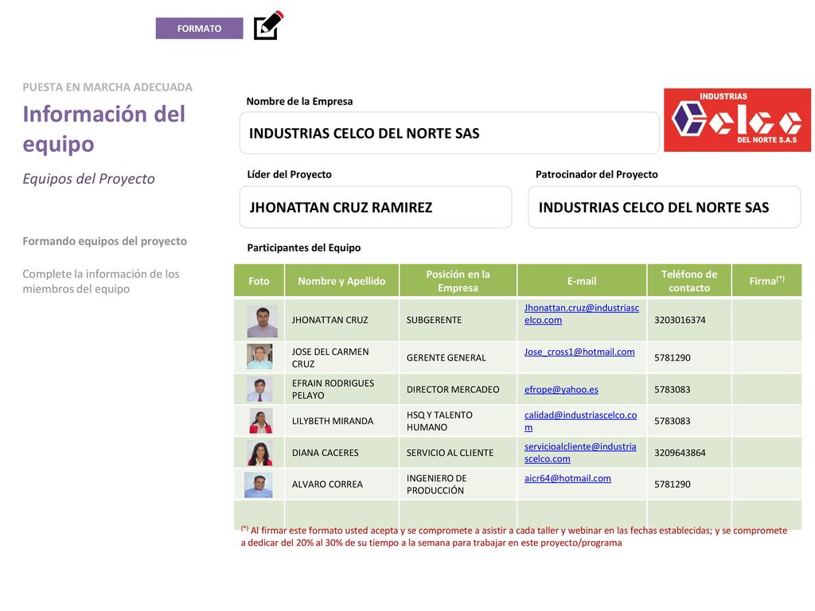Click the purple FORMATO button
Viewport: 815px width, 611px height.
(199, 29)
